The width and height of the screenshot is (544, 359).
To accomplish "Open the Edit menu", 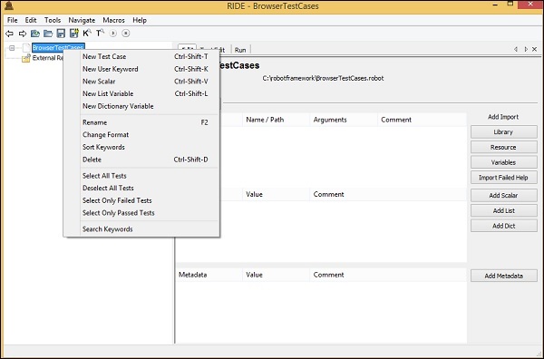I will pyautogui.click(x=31, y=20).
